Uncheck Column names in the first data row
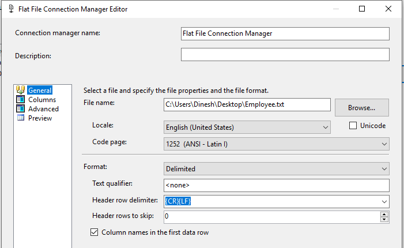The height and width of the screenshot is (248, 404). point(95,232)
